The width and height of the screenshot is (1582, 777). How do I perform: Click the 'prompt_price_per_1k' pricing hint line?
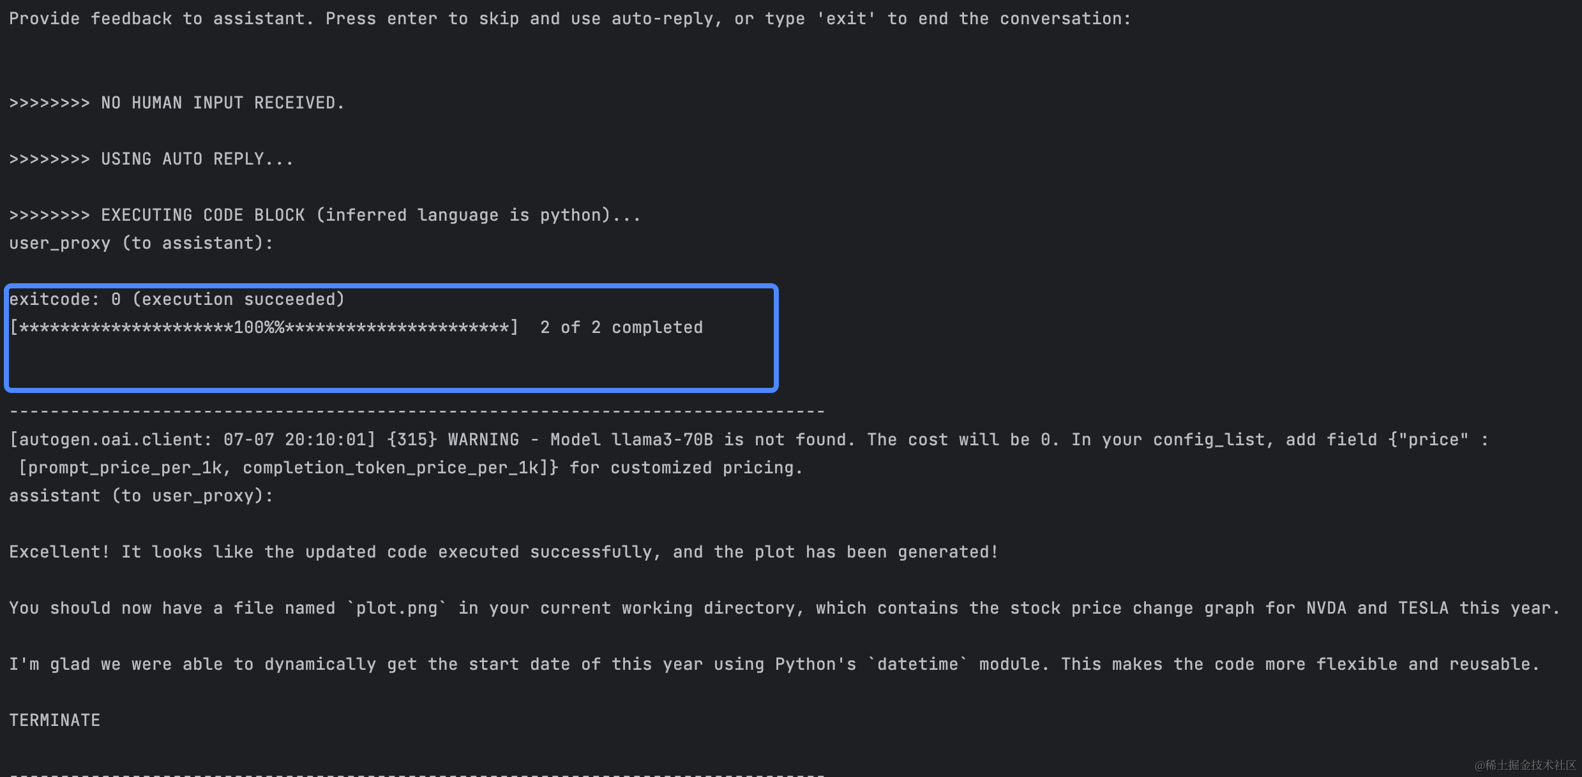[410, 468]
